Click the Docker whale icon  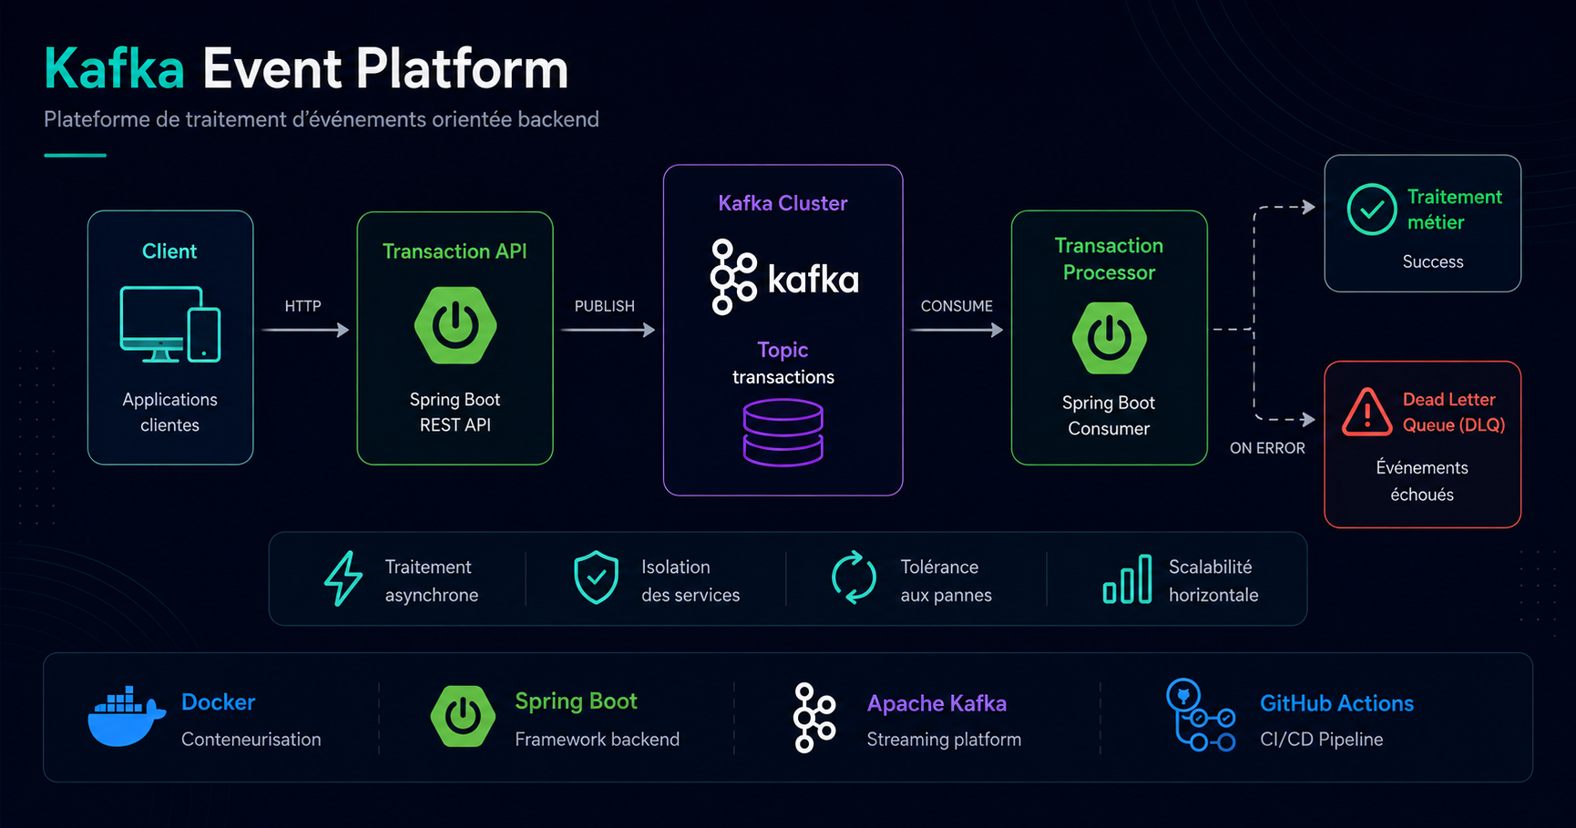point(127,716)
